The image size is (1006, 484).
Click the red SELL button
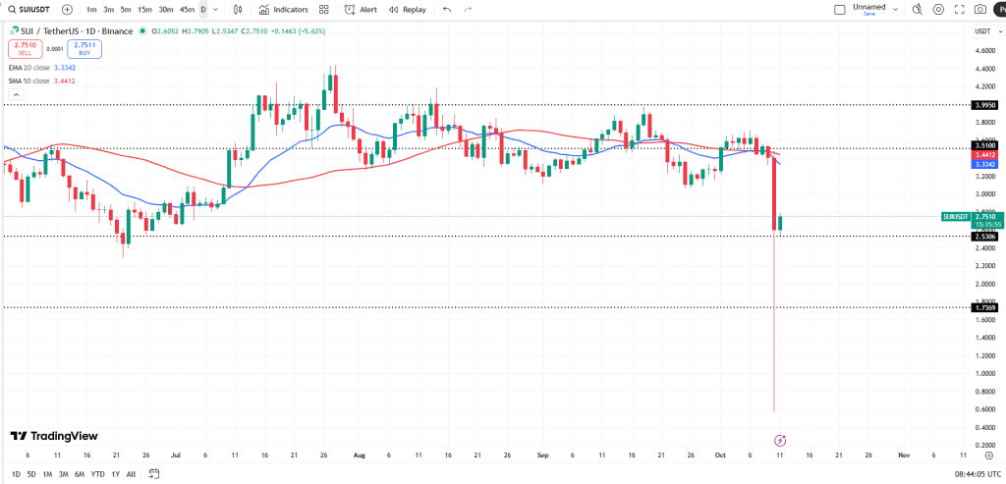click(25, 48)
